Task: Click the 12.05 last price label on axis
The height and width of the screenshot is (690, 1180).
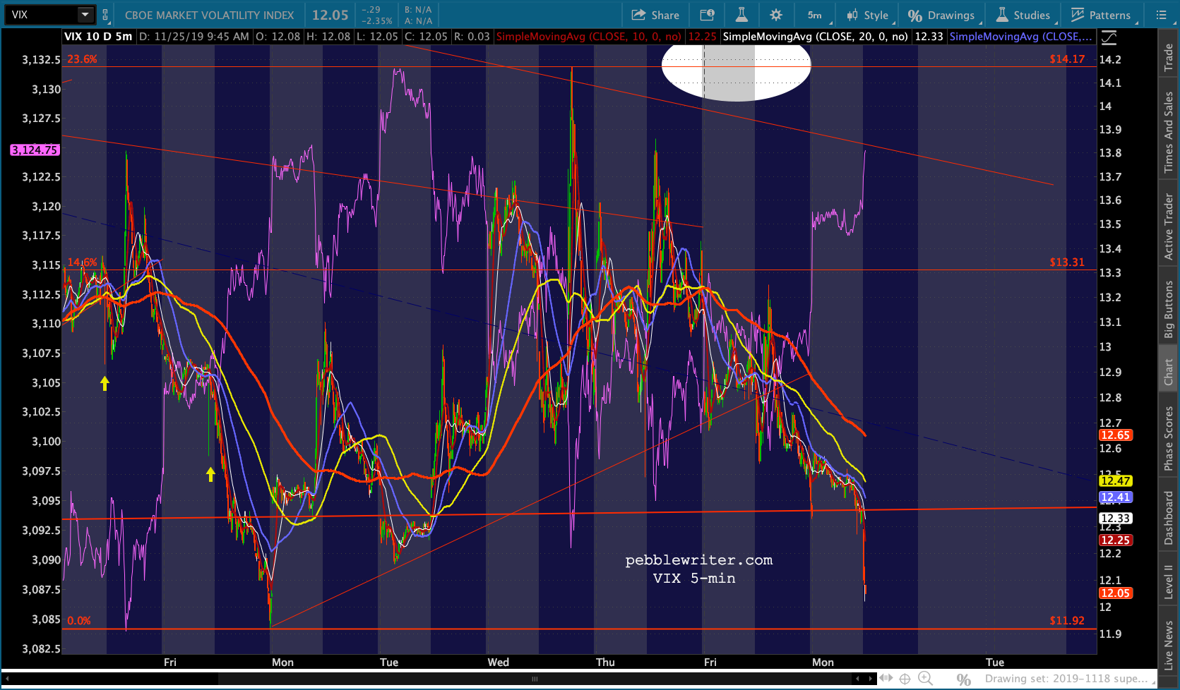Action: [x=1115, y=593]
